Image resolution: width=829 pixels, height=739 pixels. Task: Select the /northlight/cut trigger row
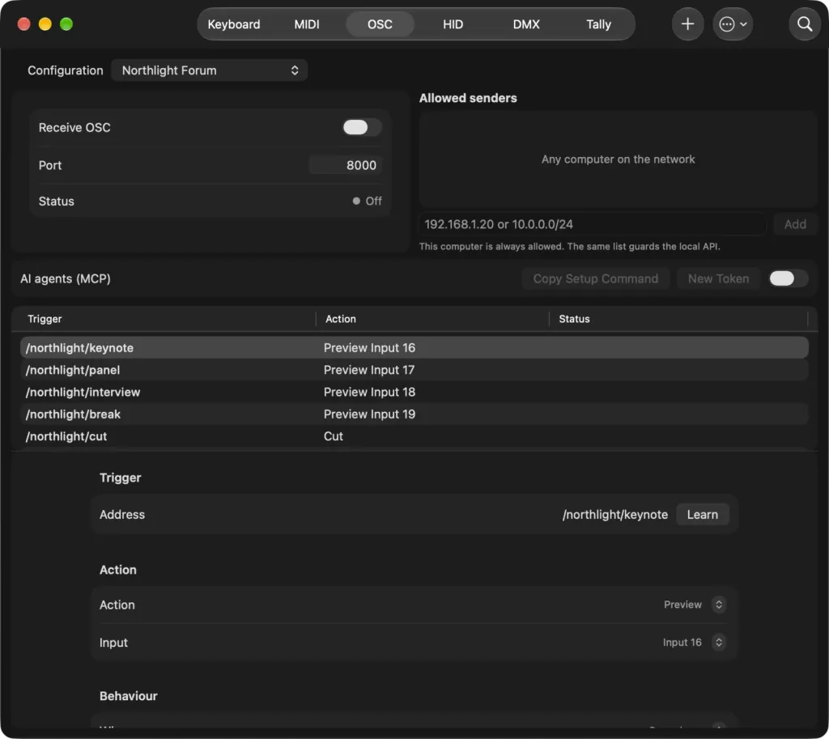coord(414,436)
